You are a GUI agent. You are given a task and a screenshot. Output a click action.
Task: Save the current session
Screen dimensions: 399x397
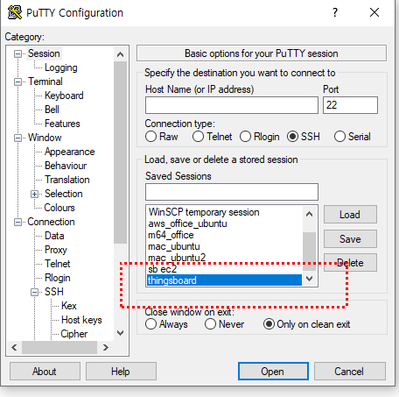click(x=350, y=239)
